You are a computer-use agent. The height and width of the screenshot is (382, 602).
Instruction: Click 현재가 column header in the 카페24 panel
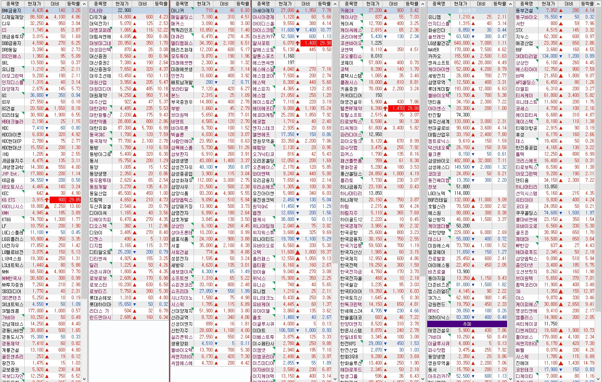tap(373, 4)
